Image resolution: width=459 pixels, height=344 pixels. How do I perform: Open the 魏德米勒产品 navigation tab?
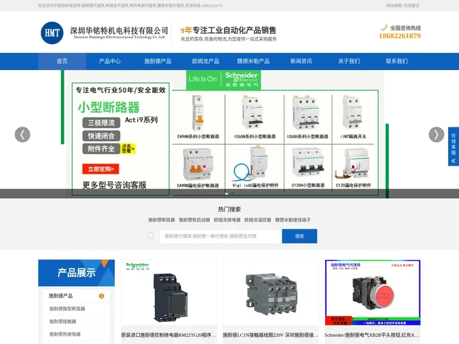(x=253, y=61)
